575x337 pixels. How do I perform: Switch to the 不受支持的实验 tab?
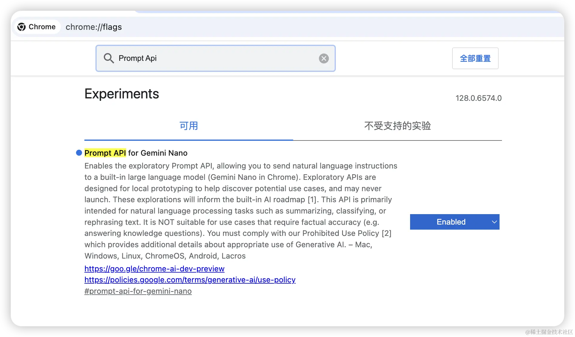click(397, 126)
